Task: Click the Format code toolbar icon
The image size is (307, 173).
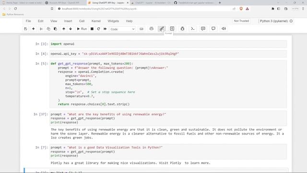Action: coord(162,29)
